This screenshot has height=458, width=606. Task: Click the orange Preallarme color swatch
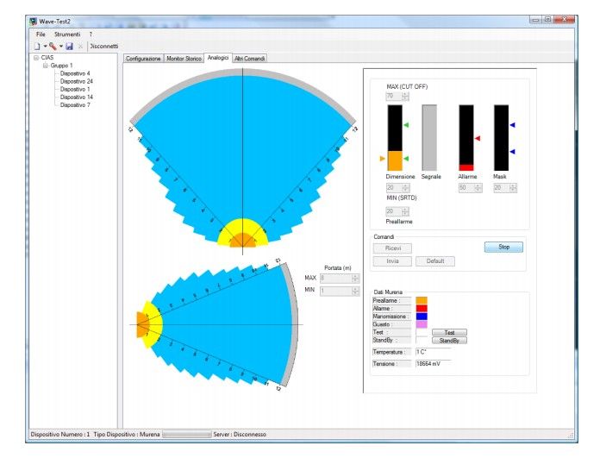coord(422,300)
